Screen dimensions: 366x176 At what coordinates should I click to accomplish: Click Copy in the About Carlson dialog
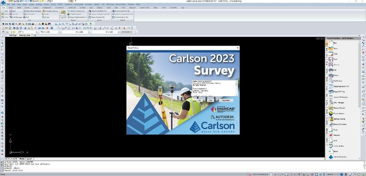coord(211,100)
